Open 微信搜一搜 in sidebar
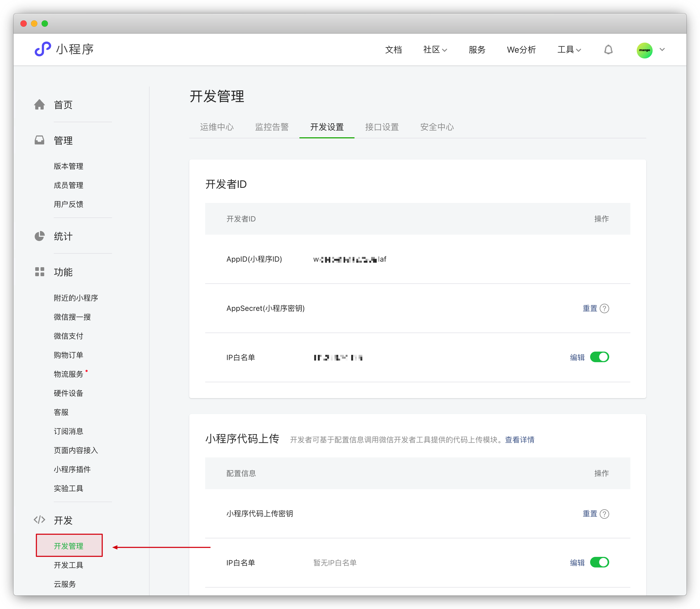700x609 pixels. click(x=72, y=317)
